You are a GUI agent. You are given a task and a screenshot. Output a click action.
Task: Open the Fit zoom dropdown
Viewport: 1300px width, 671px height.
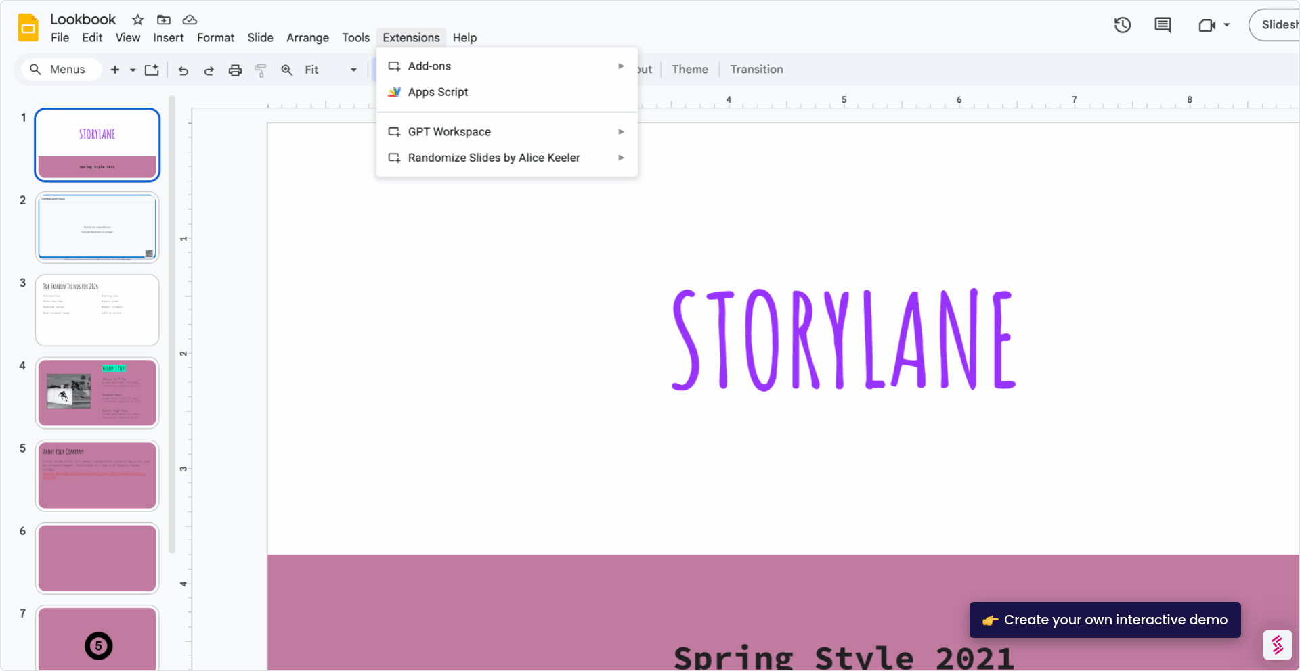pos(330,70)
